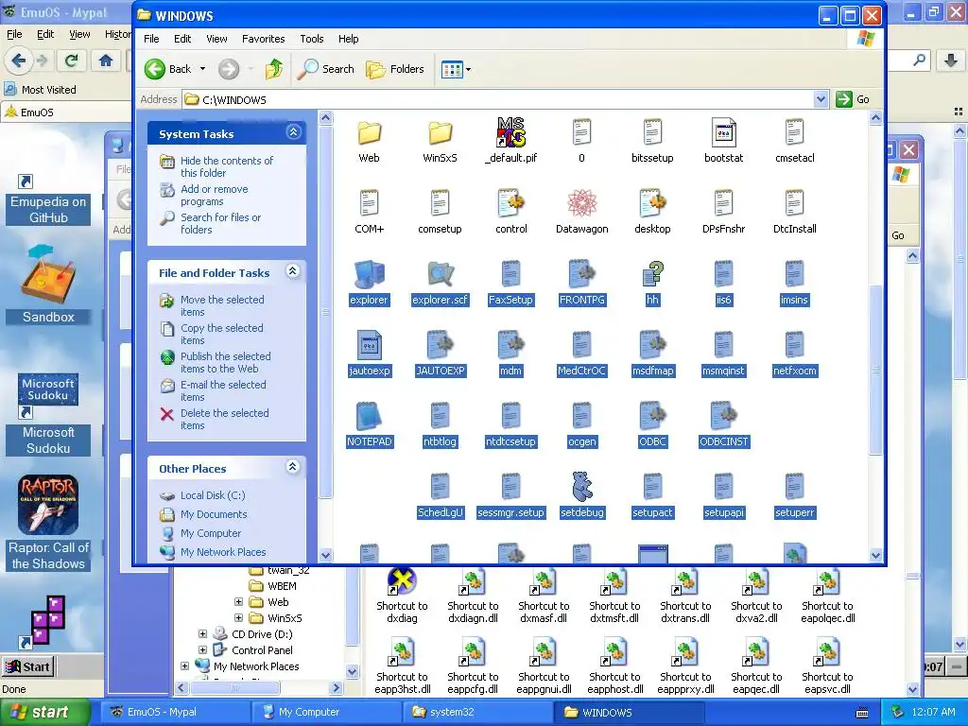
Task: Open the Favorites menu
Action: tap(263, 39)
